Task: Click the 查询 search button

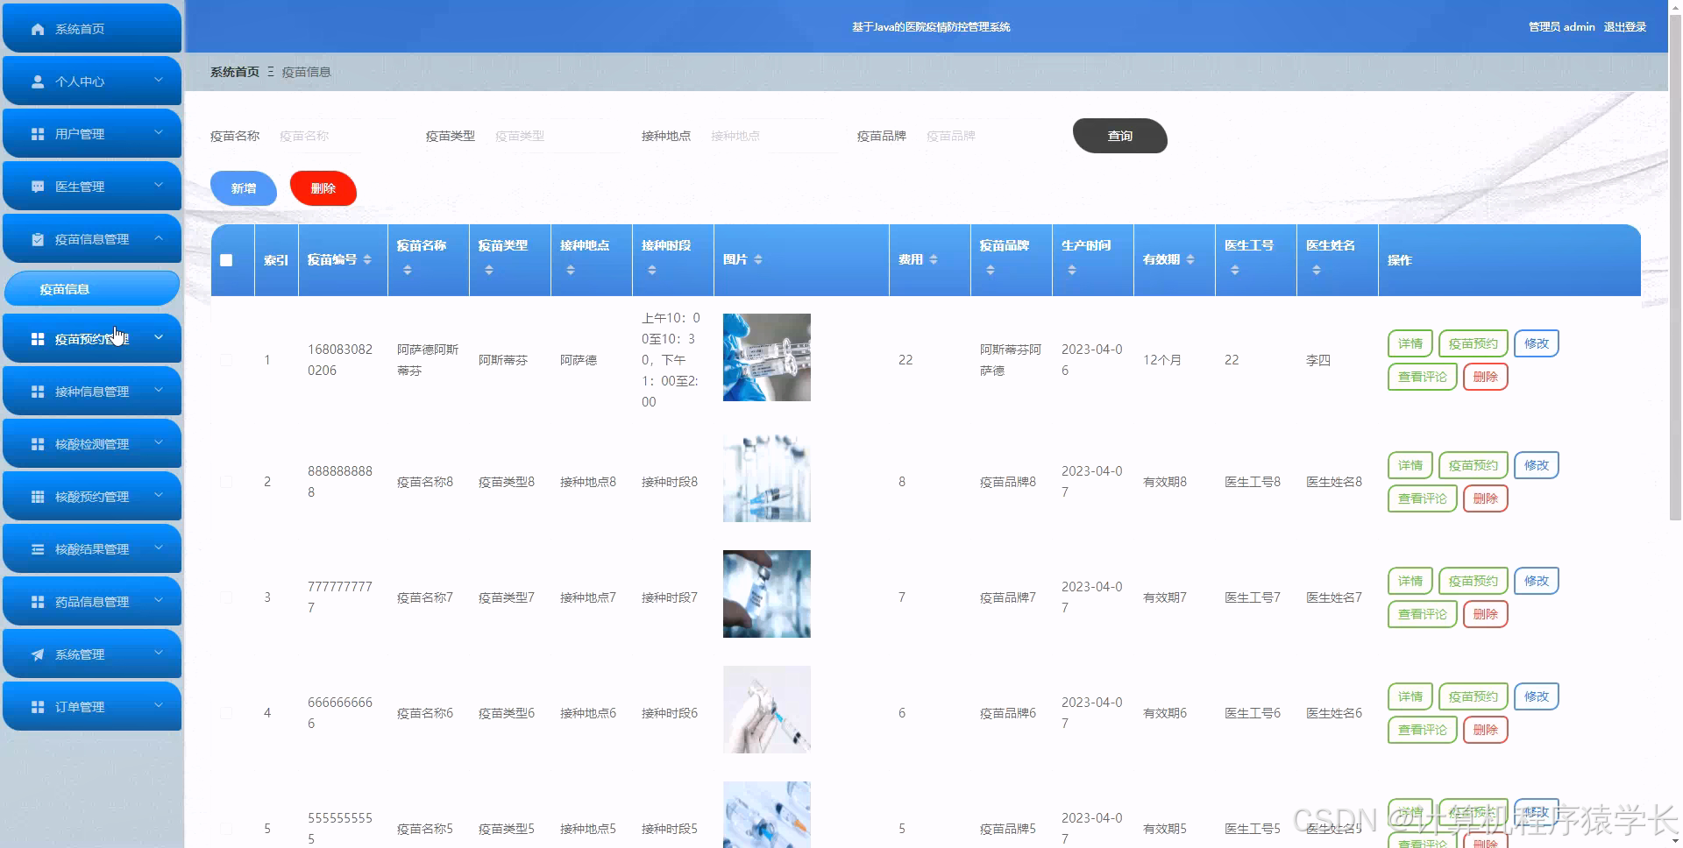Action: (x=1119, y=137)
